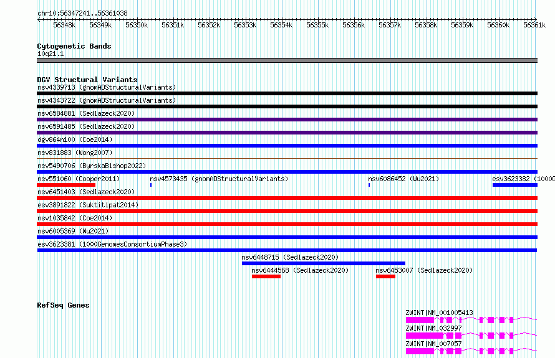
Task: Select the blue dgv864n100 variant bar
Action: click(287, 146)
